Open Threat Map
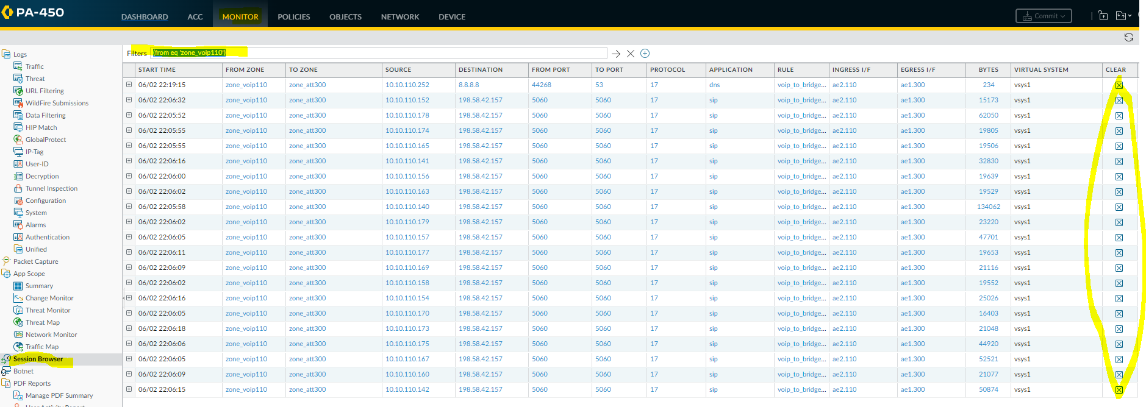The height and width of the screenshot is (407, 1146). click(x=42, y=322)
